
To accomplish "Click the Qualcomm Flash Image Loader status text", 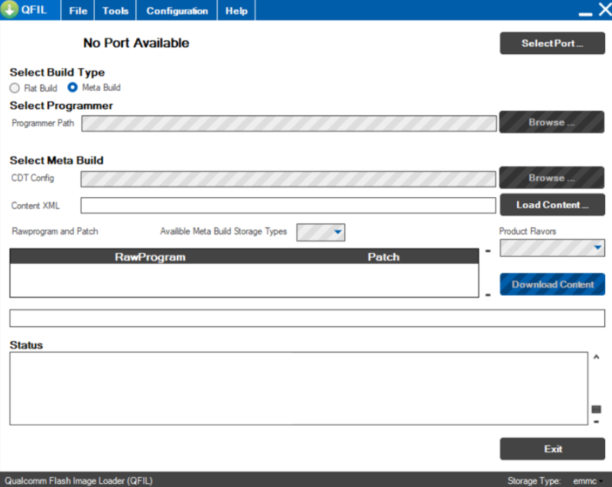I will point(79,481).
